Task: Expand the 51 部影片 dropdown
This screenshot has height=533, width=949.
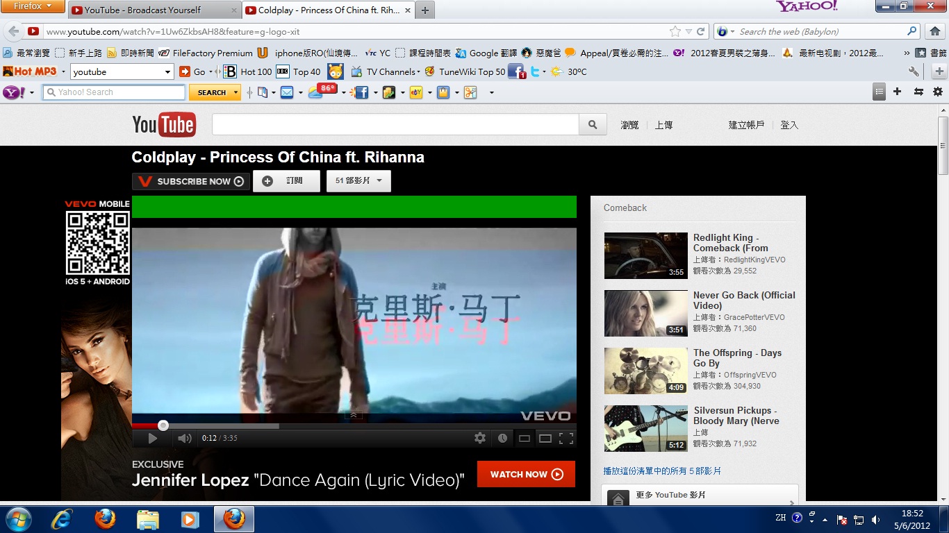Action: tap(358, 181)
